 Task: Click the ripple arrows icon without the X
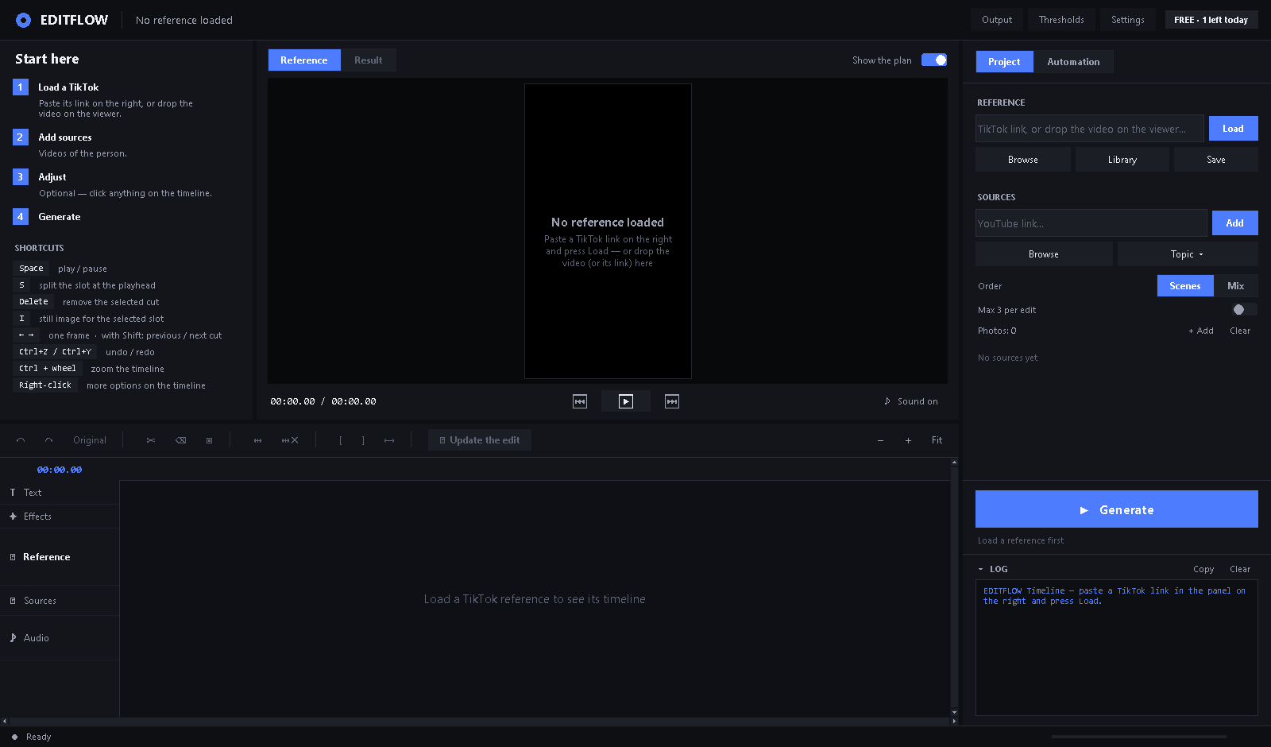pyautogui.click(x=258, y=440)
